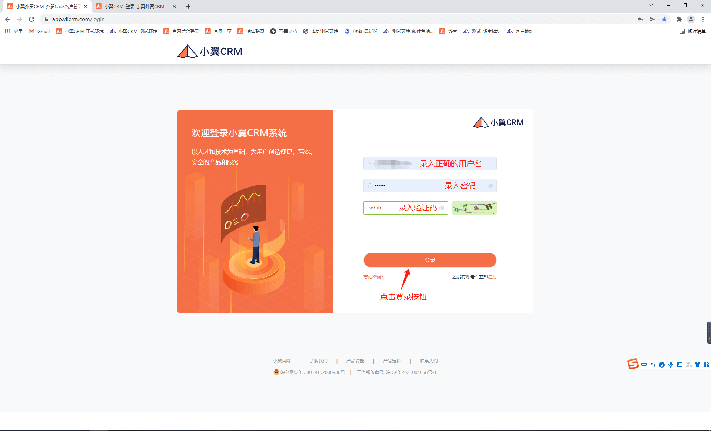Open 产品定价 footer link
Viewport: 711px width, 431px height.
[392, 361]
